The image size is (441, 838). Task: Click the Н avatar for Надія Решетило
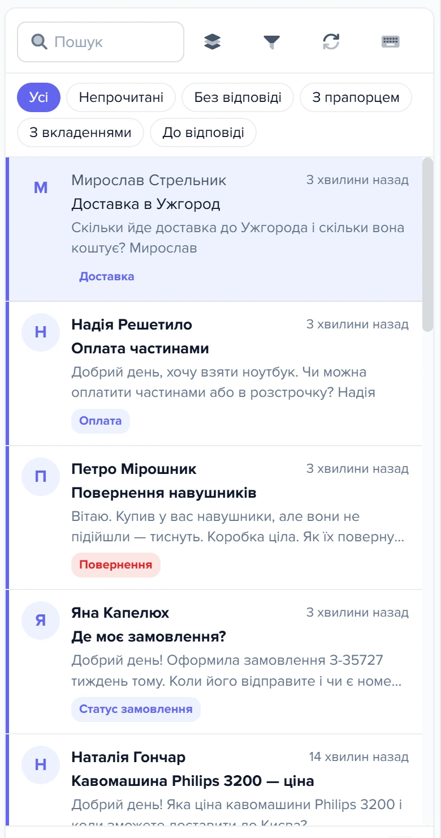click(x=41, y=332)
